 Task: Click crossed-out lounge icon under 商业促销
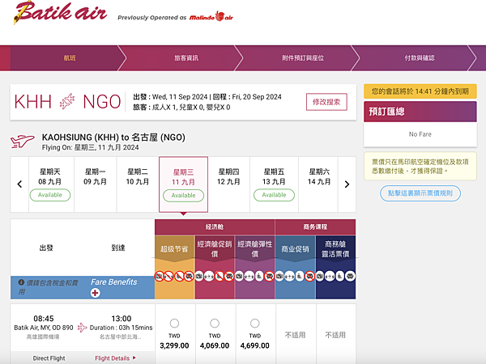[x=309, y=276]
